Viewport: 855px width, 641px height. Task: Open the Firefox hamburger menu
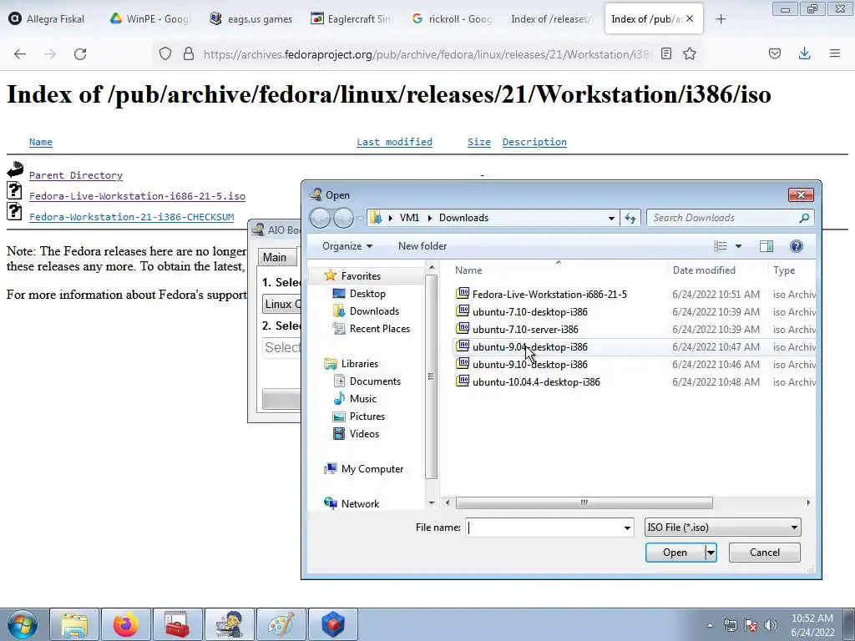tap(835, 53)
